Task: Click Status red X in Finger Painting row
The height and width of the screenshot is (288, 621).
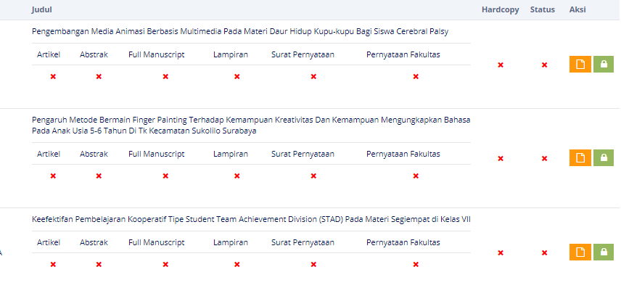Action: [x=545, y=158]
